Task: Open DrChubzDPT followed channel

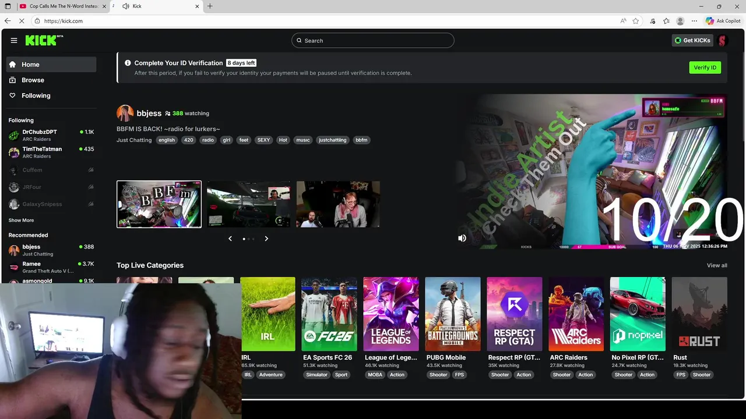Action: (51, 136)
